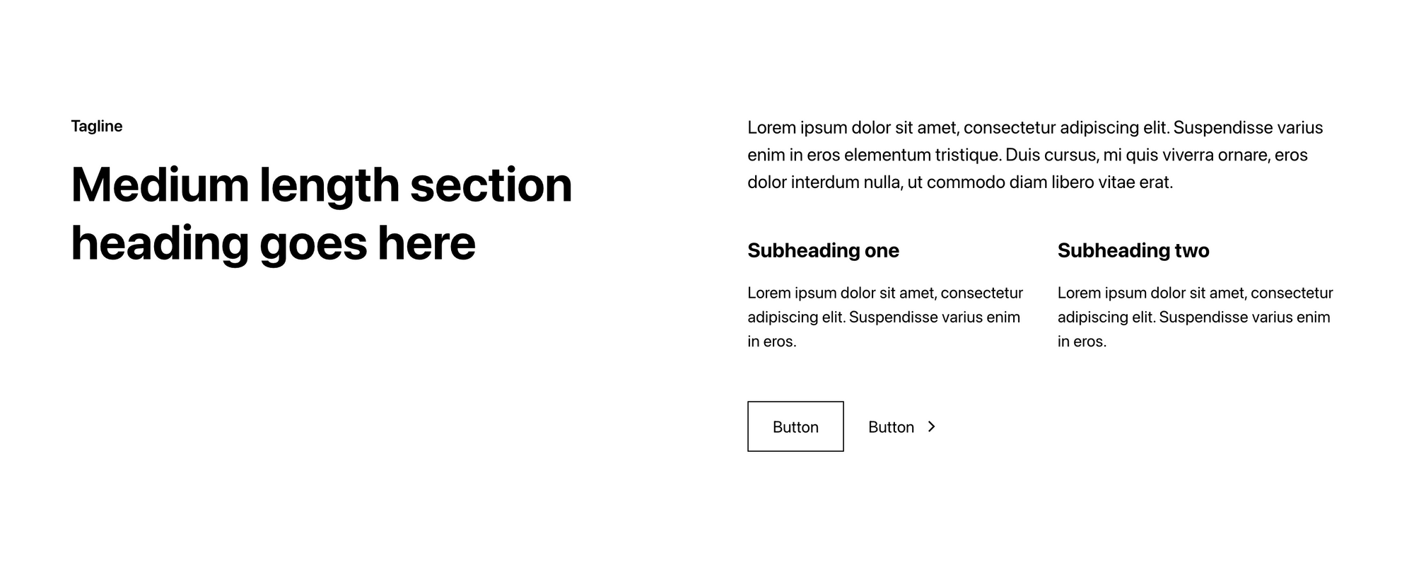
Task: Click 'enim in eros elementum tristique' line
Action: [874, 155]
